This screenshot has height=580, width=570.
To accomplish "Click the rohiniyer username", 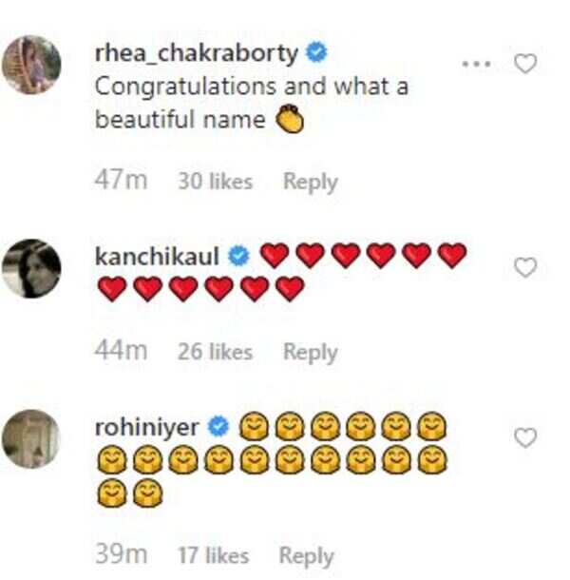I will coord(146,427).
